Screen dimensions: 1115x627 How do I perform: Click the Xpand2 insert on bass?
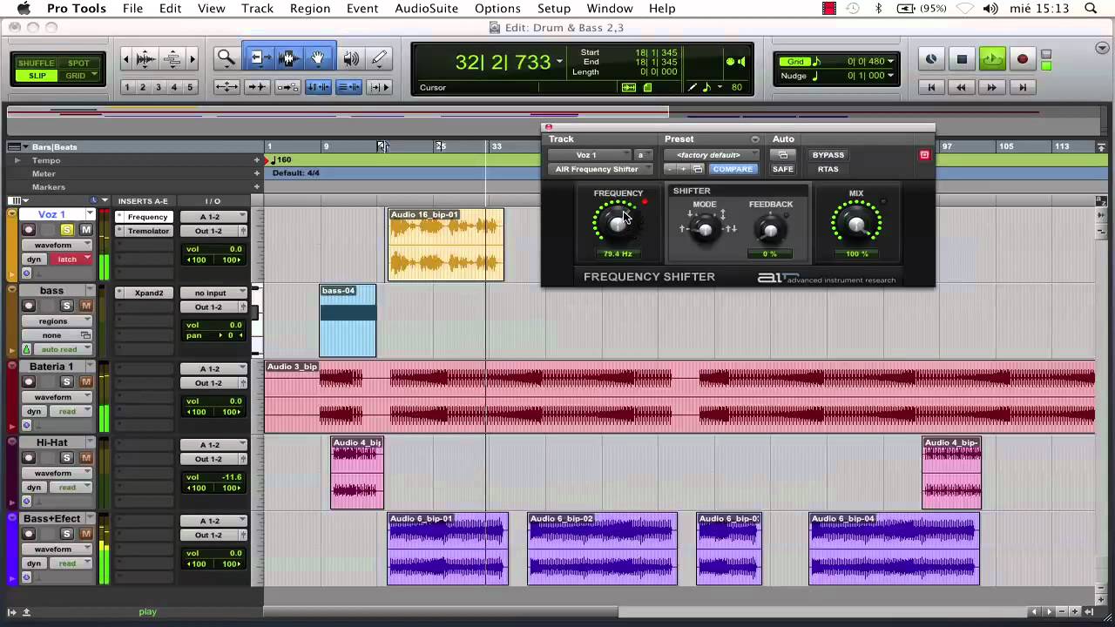[148, 293]
